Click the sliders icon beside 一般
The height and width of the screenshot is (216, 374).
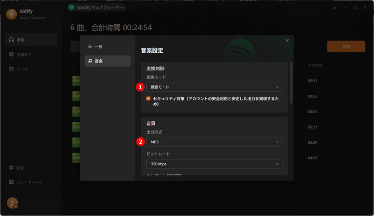click(x=90, y=47)
